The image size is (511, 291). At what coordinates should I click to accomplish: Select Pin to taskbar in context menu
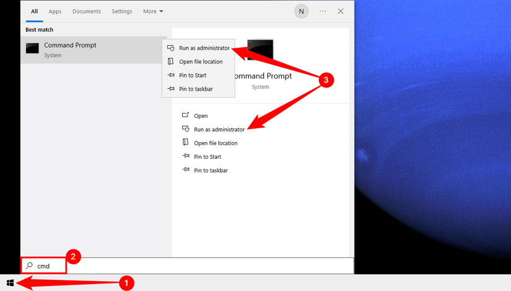tap(194, 89)
